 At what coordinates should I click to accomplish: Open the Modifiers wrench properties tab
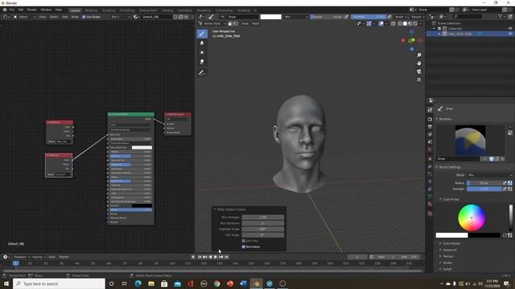[x=430, y=166]
